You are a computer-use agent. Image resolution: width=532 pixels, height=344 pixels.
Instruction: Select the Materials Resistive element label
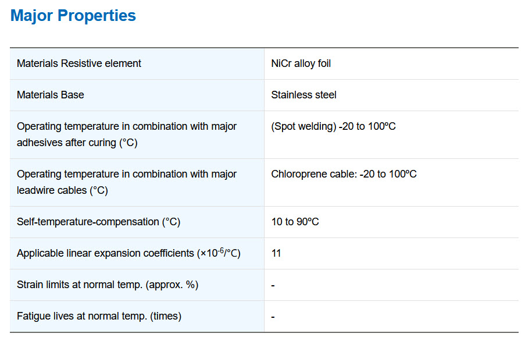78,63
